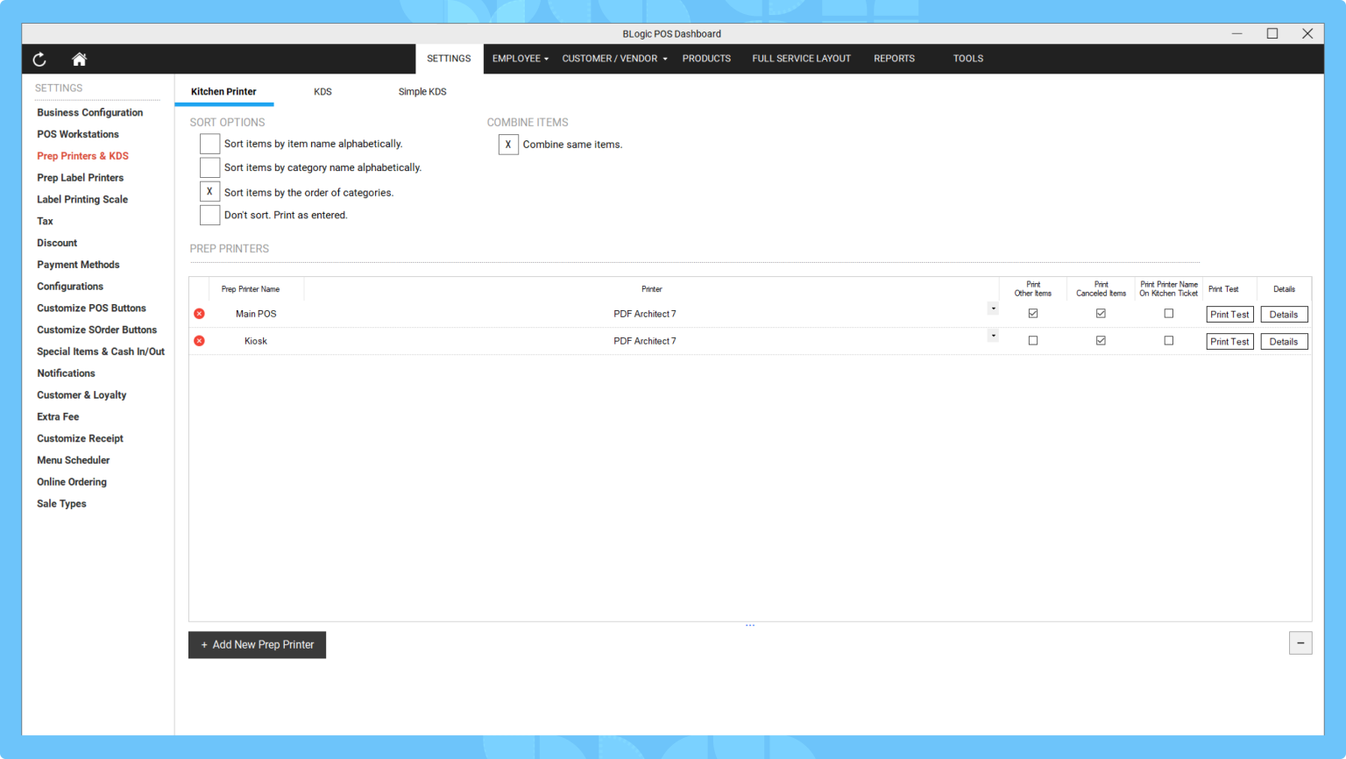Switch to the Simple KDS tab

point(422,92)
